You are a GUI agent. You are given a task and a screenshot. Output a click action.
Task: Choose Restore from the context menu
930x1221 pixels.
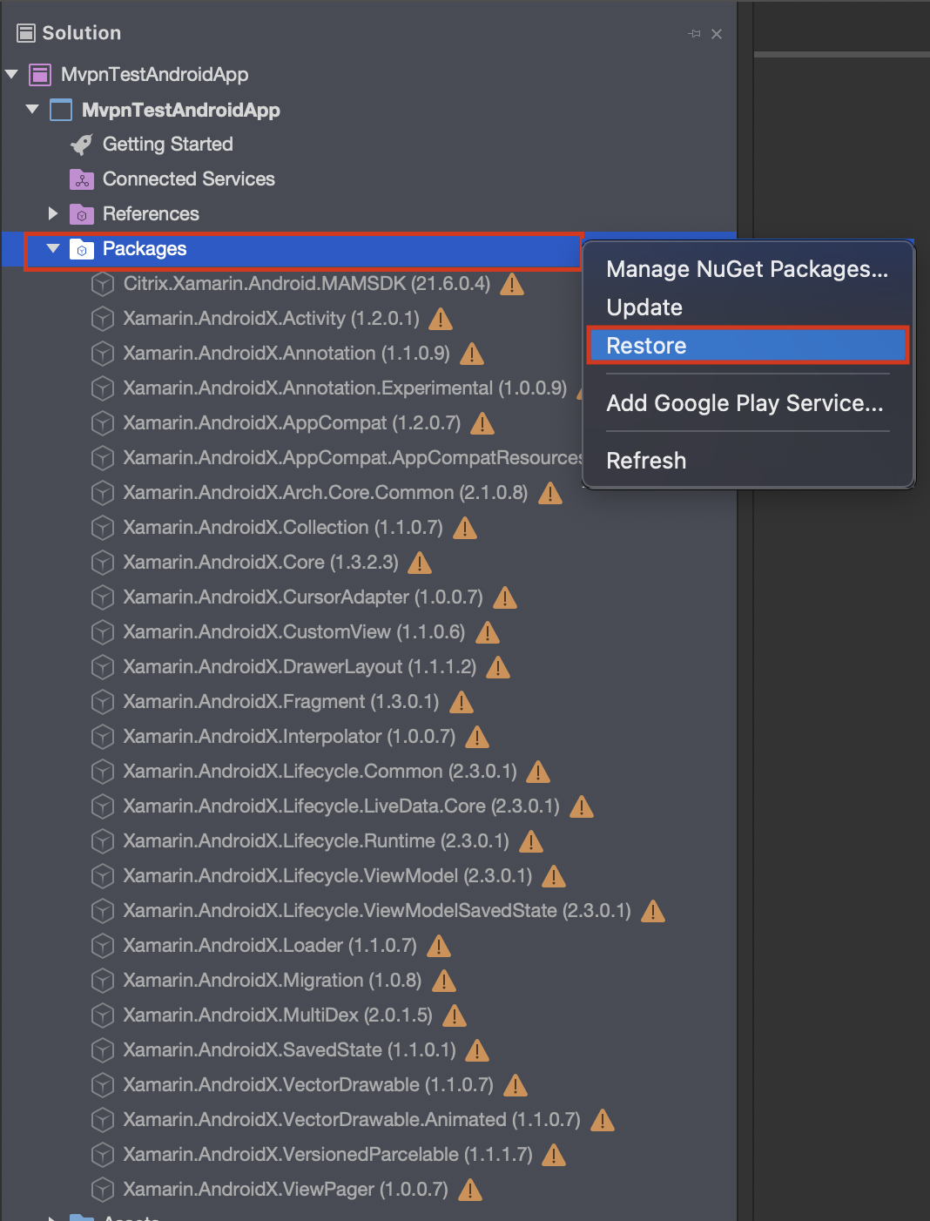(x=647, y=346)
